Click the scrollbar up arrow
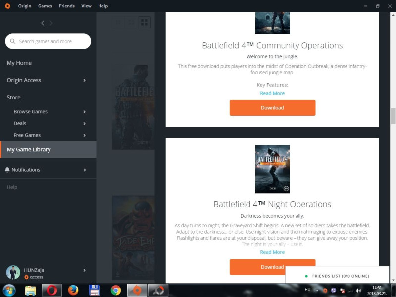396x297 pixels. pyautogui.click(x=393, y=15)
